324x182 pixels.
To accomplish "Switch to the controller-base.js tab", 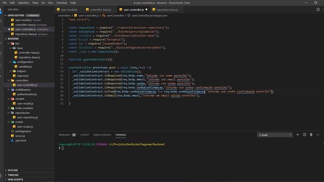I will coord(100,10).
